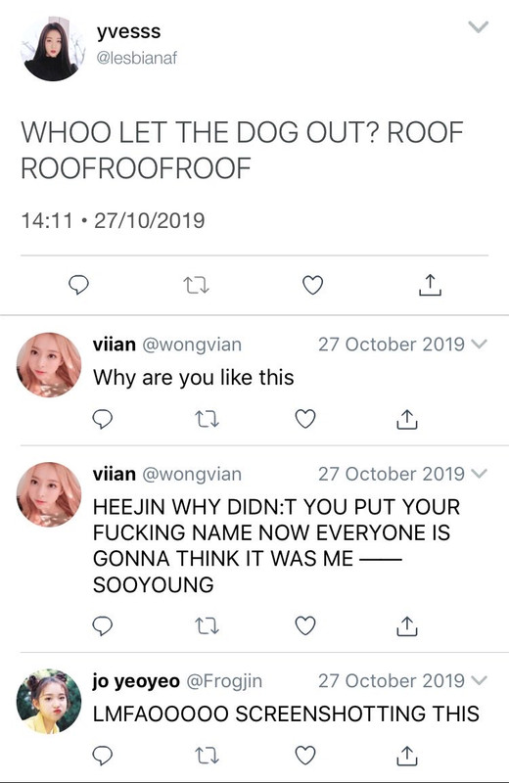509x783 pixels.
Task: Reply to 'Why are you like this'
Action: [x=103, y=419]
